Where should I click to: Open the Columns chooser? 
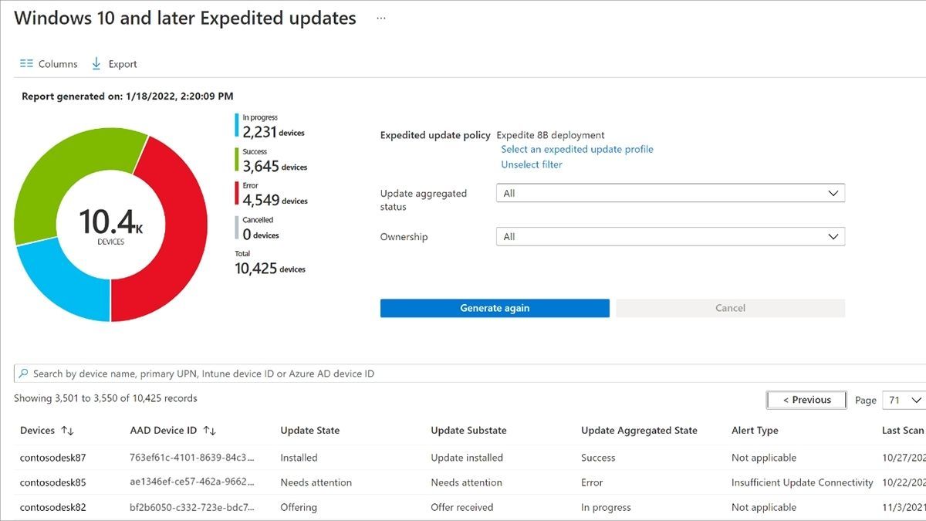[49, 64]
